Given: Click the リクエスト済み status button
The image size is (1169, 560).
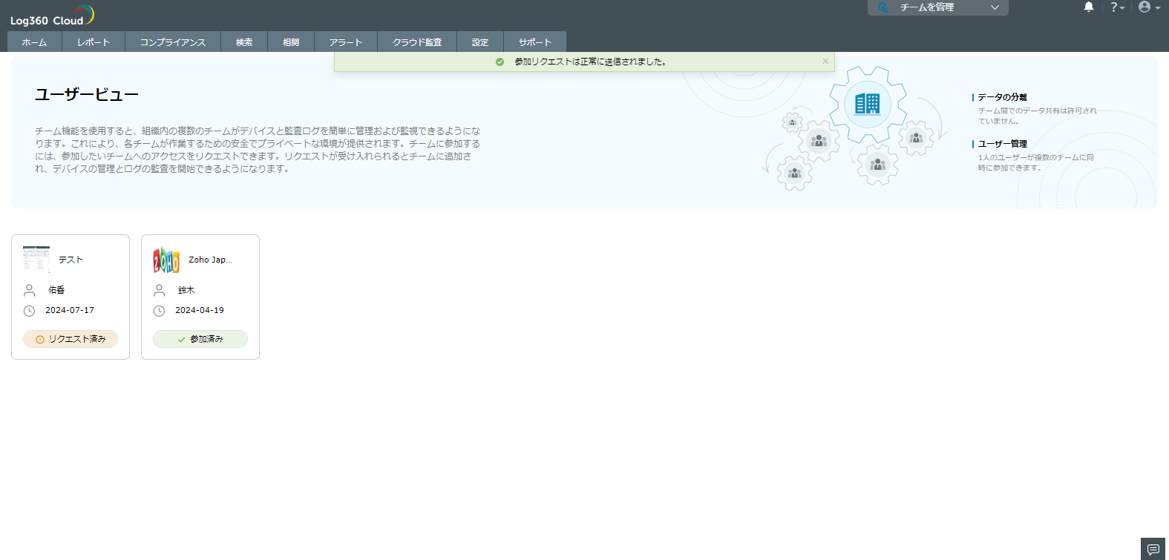Looking at the screenshot, I should click(x=71, y=339).
